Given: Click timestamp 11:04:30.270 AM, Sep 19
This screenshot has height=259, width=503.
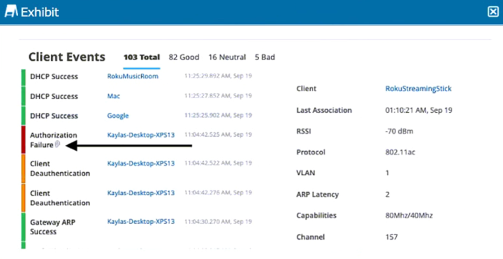Looking at the screenshot, I should (218, 221).
